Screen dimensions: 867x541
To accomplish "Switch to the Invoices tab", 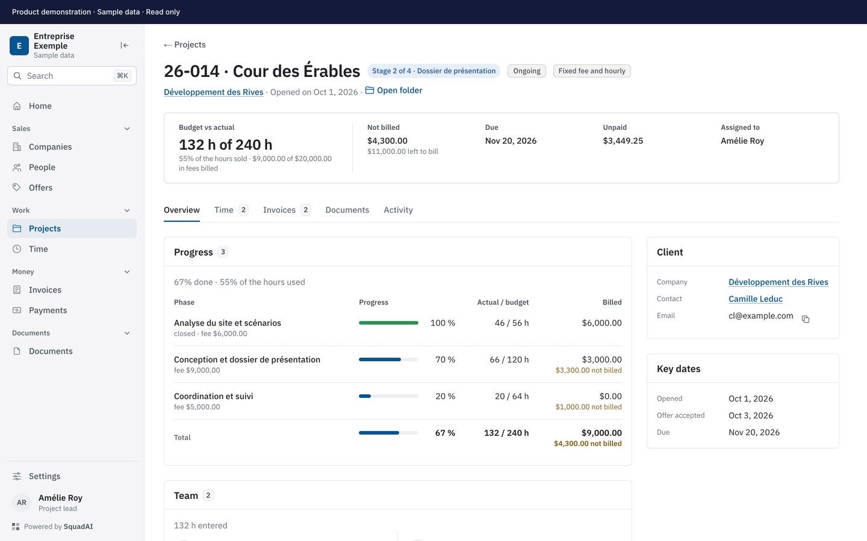I will tap(287, 210).
